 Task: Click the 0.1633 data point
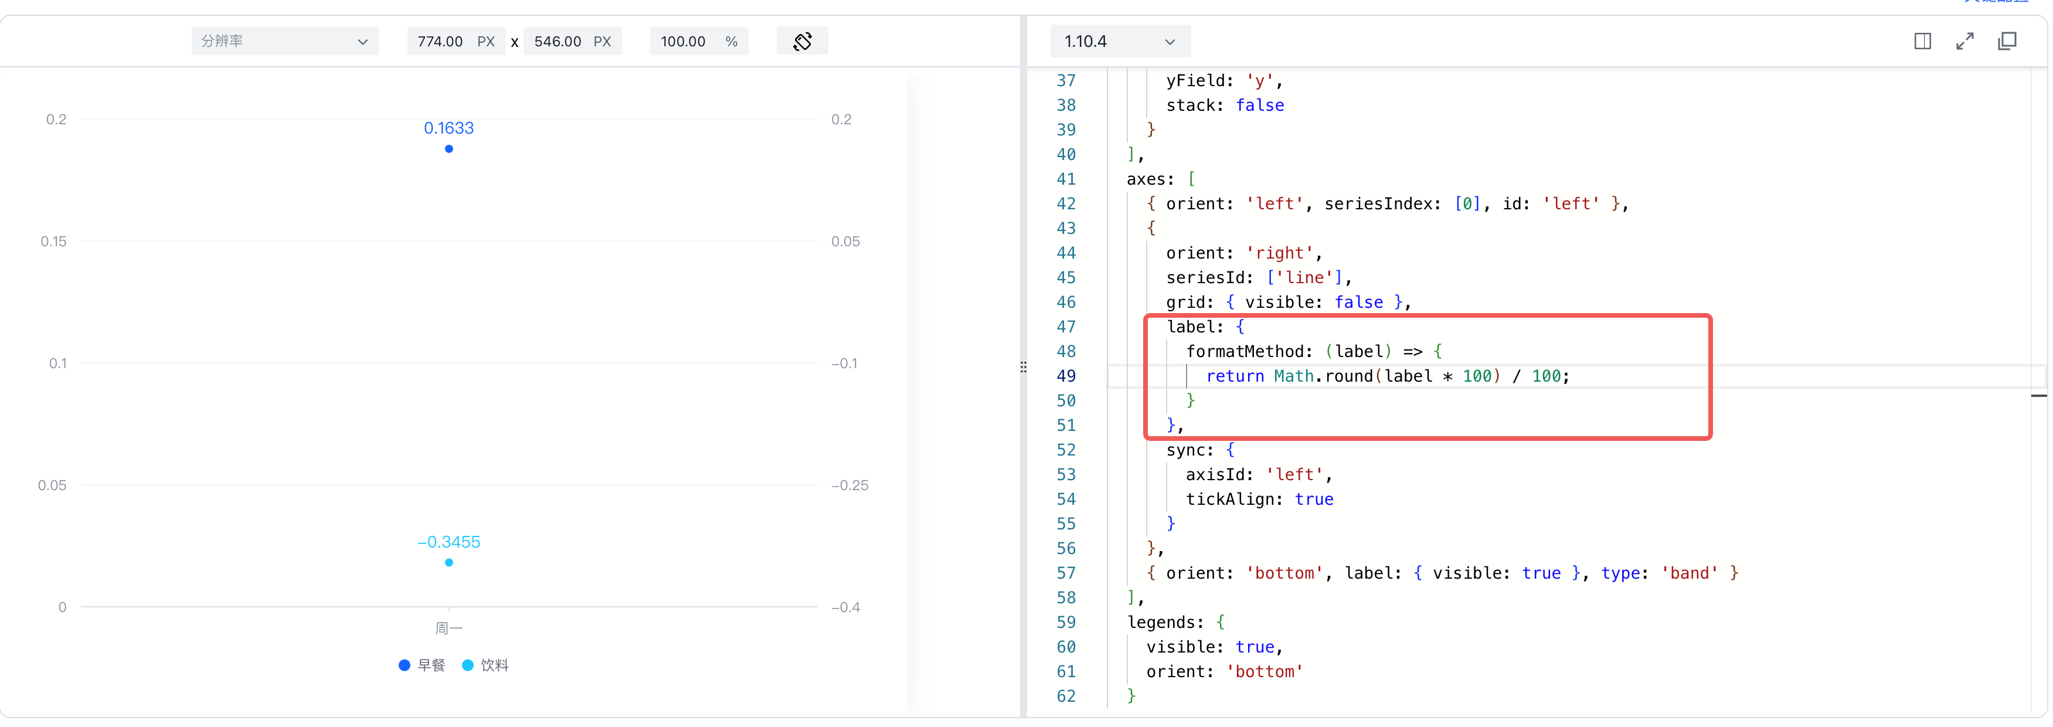448,149
